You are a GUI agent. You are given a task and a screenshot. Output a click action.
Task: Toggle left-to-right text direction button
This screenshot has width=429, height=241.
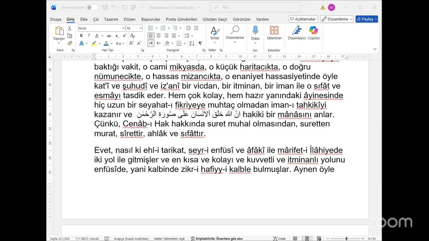coord(151,43)
